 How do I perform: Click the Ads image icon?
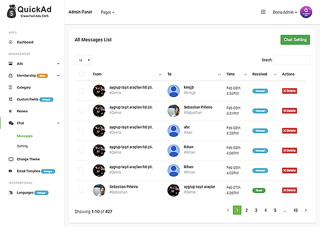coord(11,63)
